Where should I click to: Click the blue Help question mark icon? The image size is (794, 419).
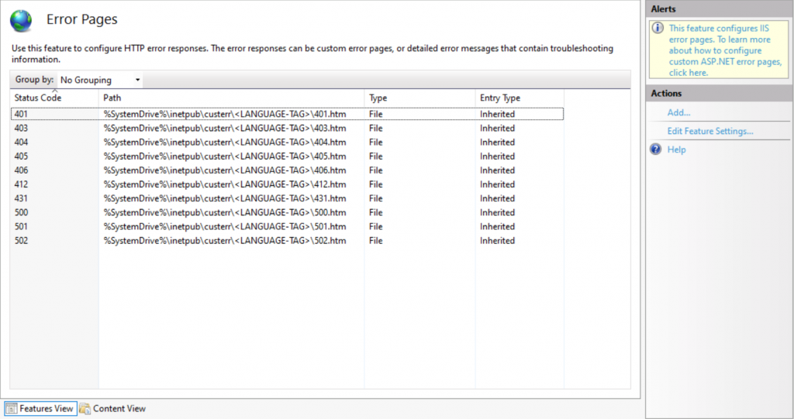(x=656, y=149)
